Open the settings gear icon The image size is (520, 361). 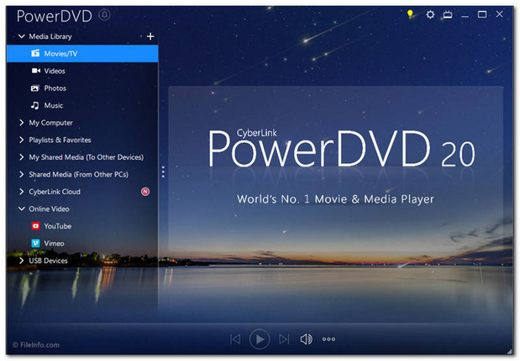pyautogui.click(x=430, y=14)
